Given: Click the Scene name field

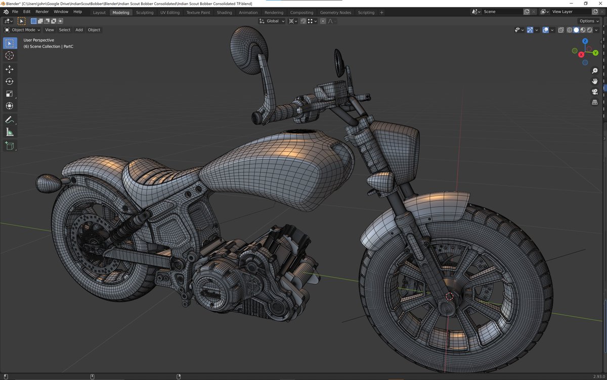Looking at the screenshot, I should point(502,12).
